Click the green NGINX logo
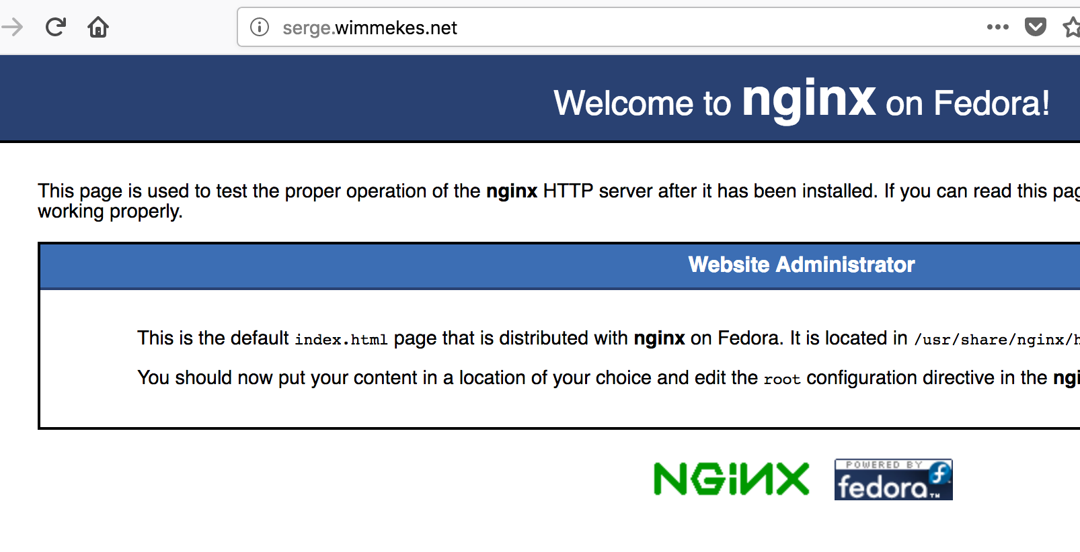 tap(731, 479)
